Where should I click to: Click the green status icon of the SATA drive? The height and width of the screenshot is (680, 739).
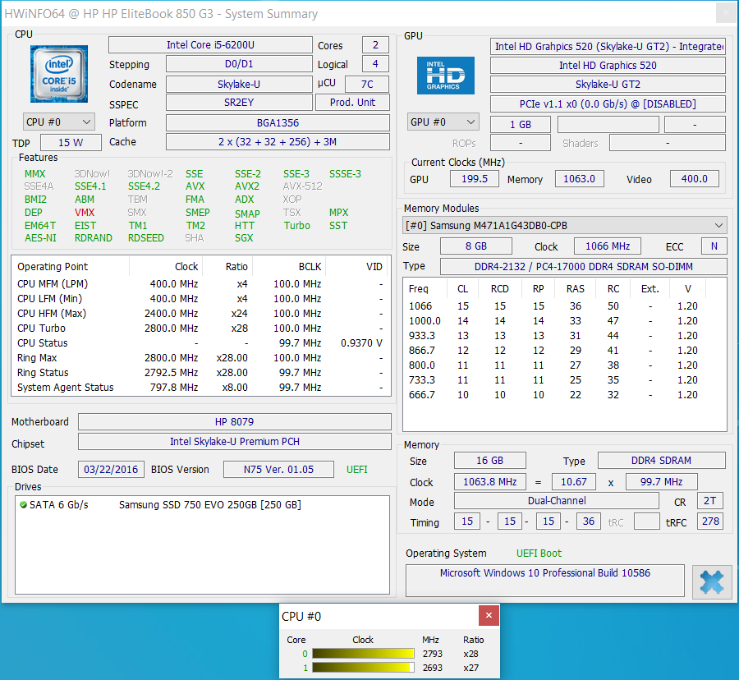[23, 505]
